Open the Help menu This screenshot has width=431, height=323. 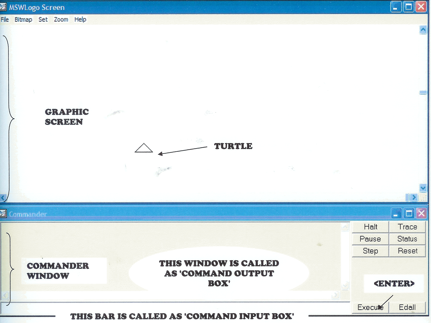point(80,19)
